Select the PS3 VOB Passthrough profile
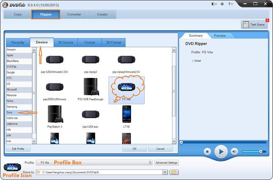 click(91, 90)
